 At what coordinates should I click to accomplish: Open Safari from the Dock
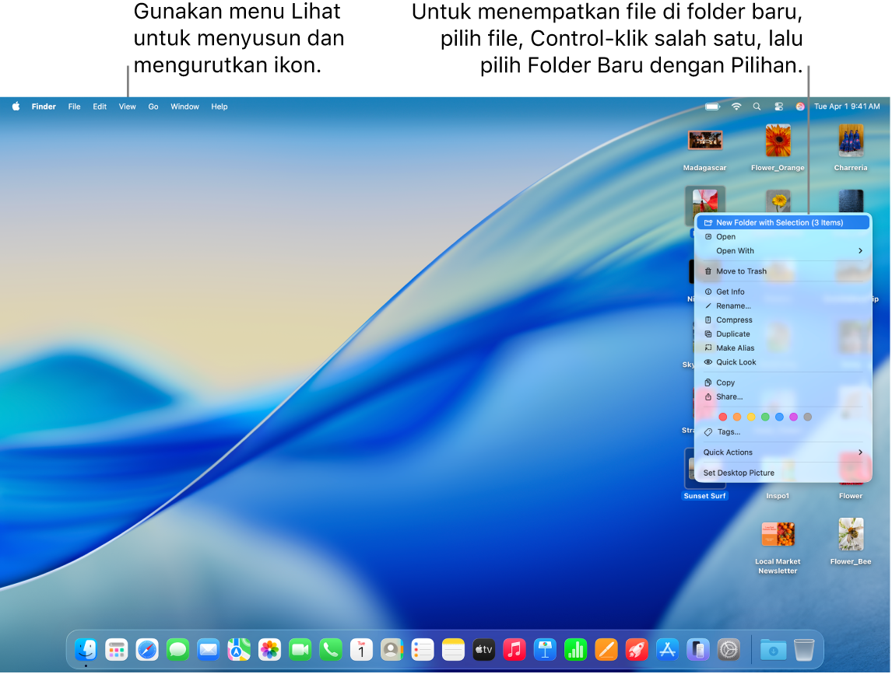pyautogui.click(x=147, y=649)
